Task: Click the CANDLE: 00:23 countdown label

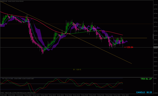Action: point(144,92)
